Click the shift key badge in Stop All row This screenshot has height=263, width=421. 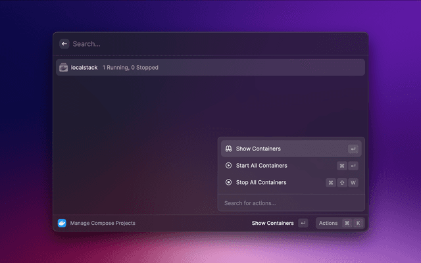342,182
